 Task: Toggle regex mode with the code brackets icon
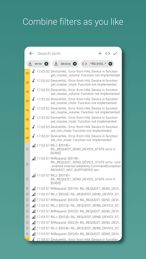(x=108, y=53)
